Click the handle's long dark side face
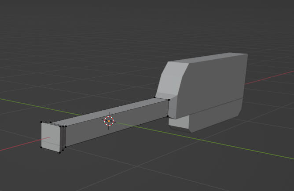This screenshot has height=191, width=294. (x=116, y=123)
